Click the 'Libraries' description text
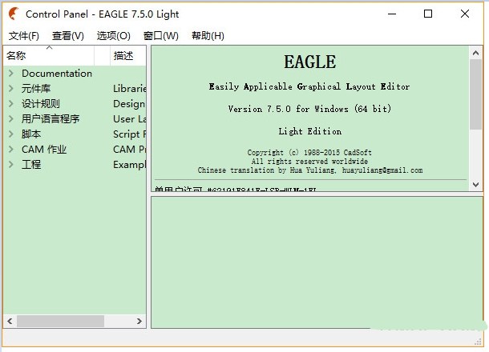Screen dimensions: 489x352 pos(129,88)
